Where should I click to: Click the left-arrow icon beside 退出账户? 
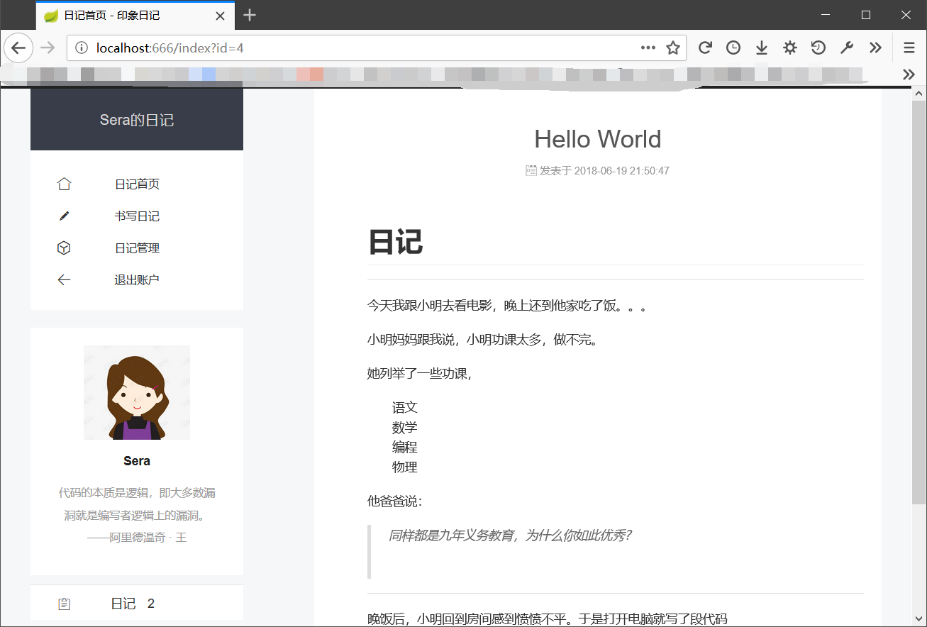coord(64,279)
